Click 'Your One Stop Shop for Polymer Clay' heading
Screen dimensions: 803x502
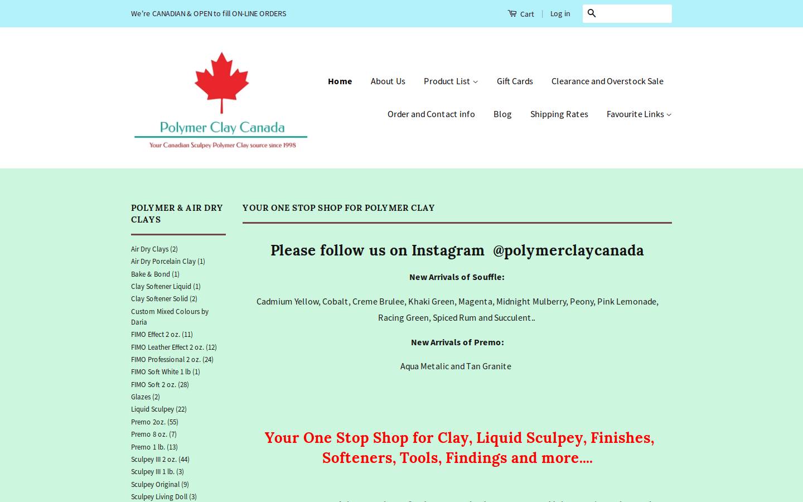click(338, 207)
